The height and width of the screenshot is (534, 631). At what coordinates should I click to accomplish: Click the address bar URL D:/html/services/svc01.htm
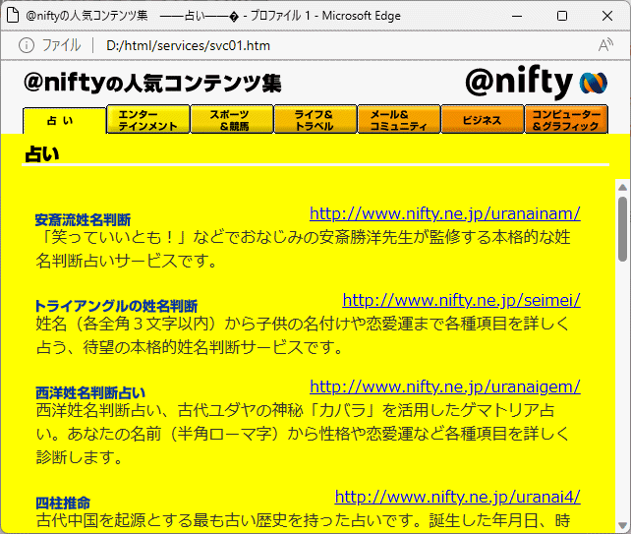188,46
